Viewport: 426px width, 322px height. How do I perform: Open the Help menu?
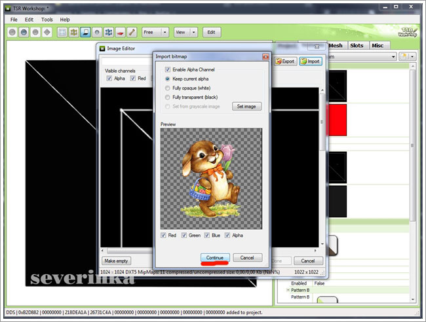65,20
